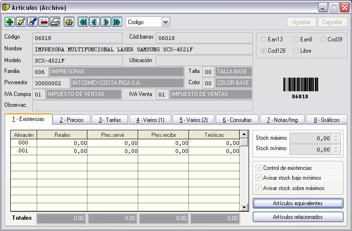The width and height of the screenshot is (352, 231).
Task: Switch to the 1 - Existencias tab
Action: tap(29, 119)
